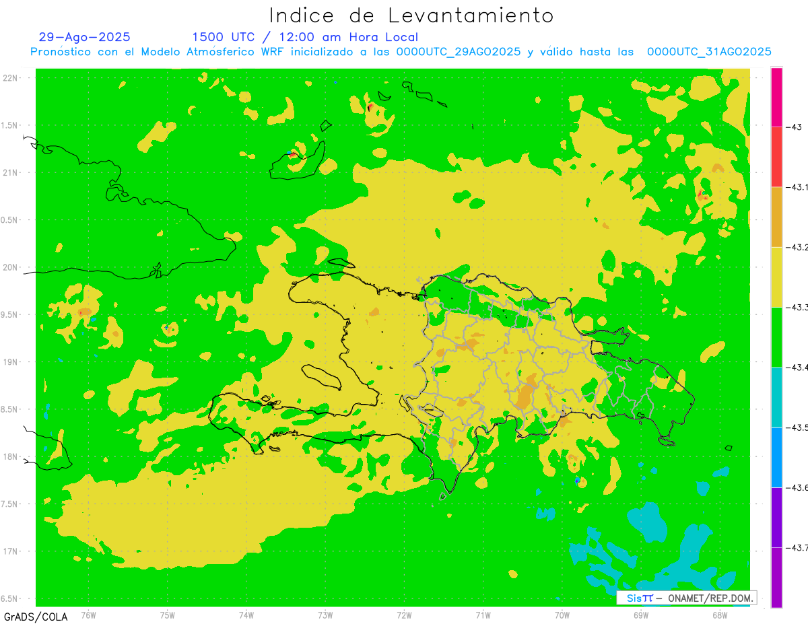Click the "-43.4" color bar value
808x624 pixels.
tap(797, 367)
